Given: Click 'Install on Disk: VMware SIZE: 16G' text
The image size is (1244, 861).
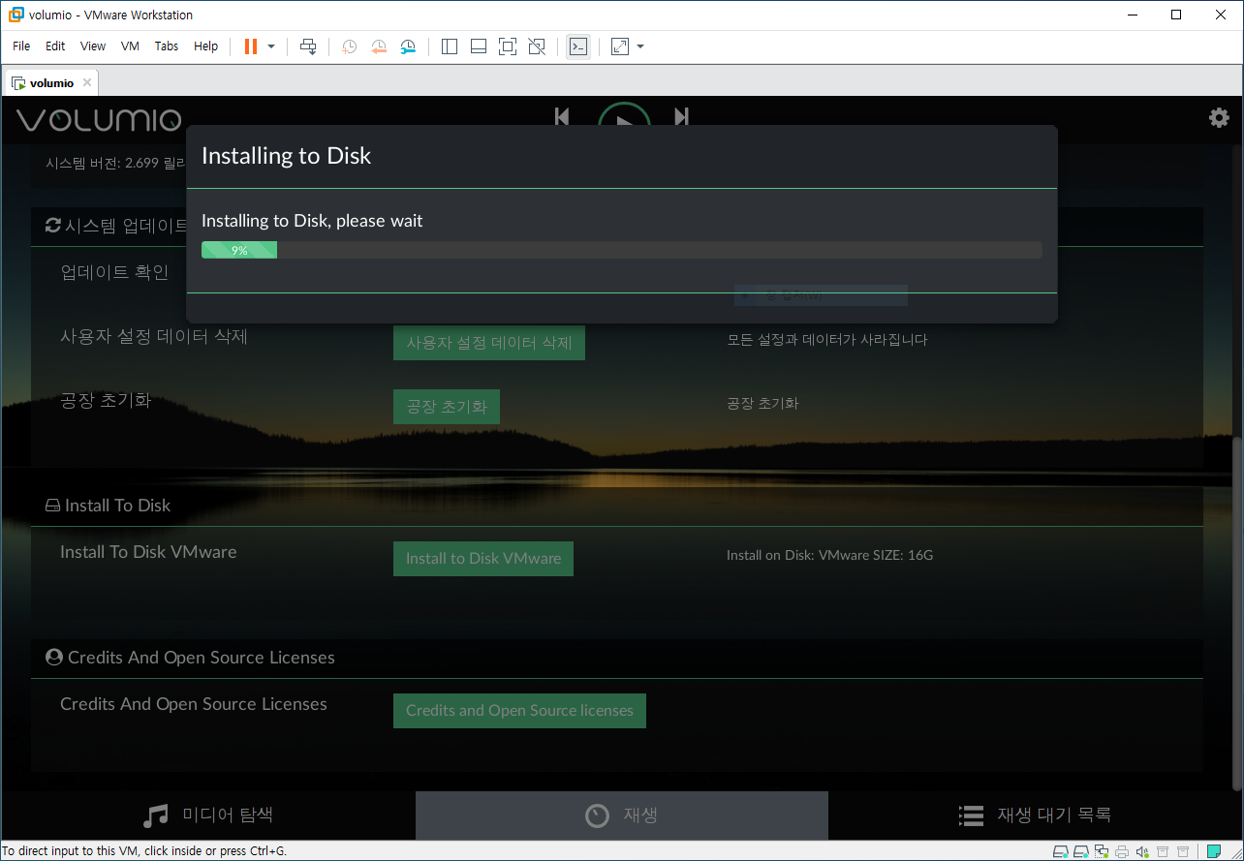Looking at the screenshot, I should [829, 556].
